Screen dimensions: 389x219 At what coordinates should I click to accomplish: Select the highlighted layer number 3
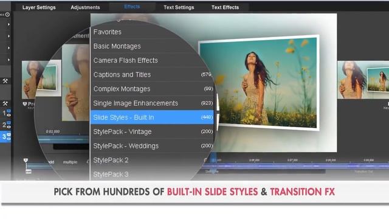tap(4, 136)
